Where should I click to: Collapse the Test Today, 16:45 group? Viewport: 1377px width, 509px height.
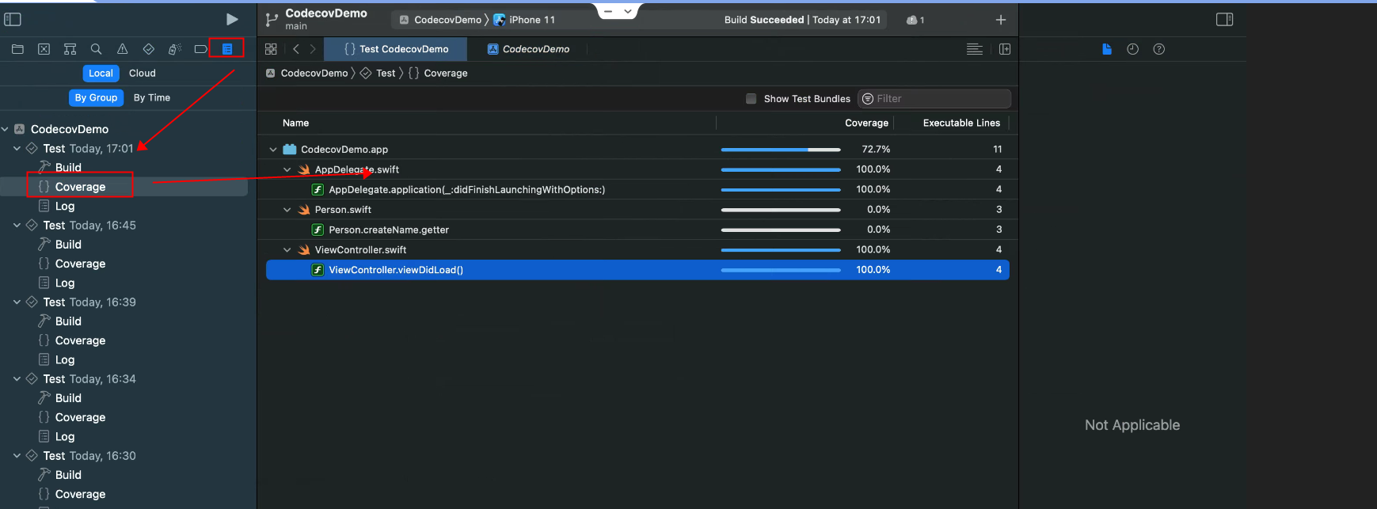(17, 226)
